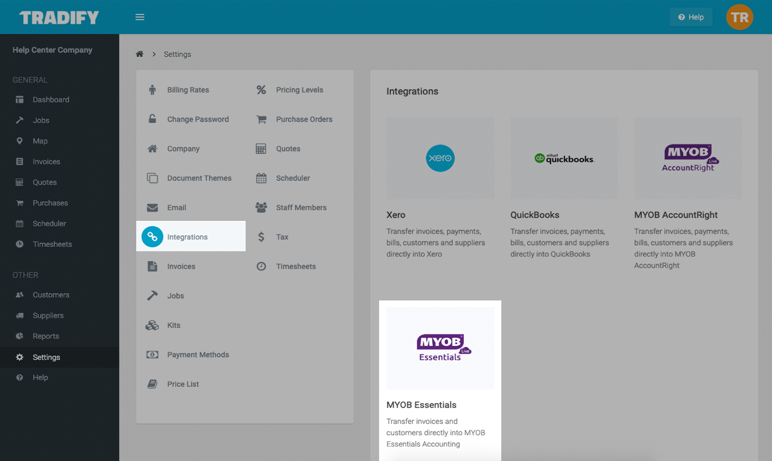772x461 pixels.
Task: Click the Customers people icon
Action: pyautogui.click(x=20, y=295)
